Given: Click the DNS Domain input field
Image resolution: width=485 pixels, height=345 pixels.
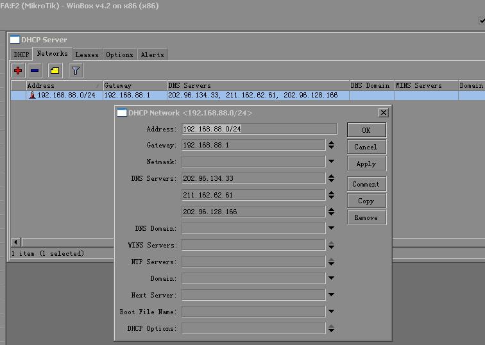Looking at the screenshot, I should (253, 228).
